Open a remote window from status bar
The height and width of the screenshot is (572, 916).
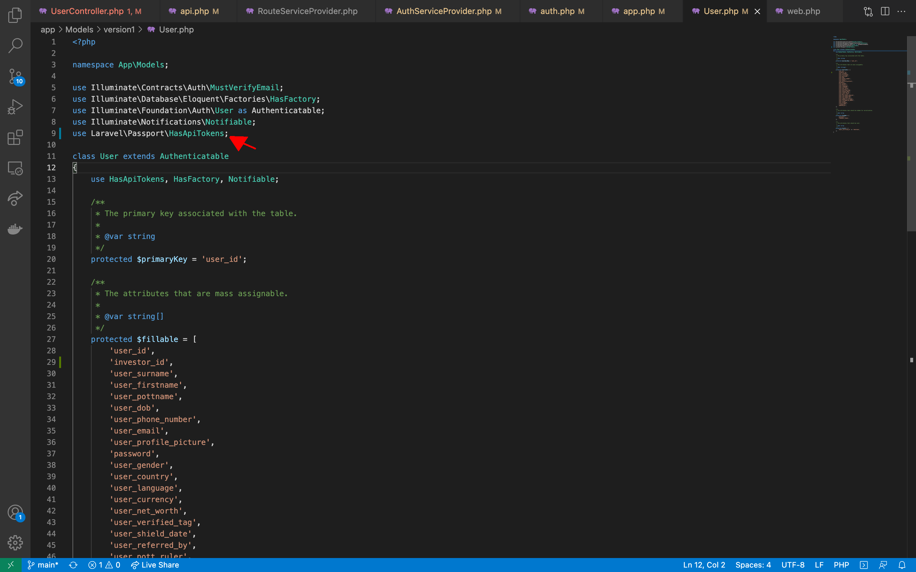point(10,565)
